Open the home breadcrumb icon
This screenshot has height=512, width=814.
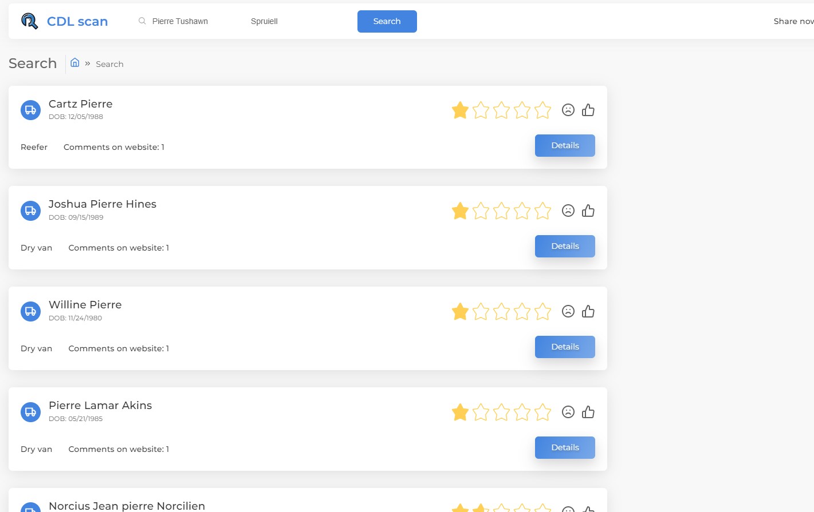pyautogui.click(x=75, y=62)
